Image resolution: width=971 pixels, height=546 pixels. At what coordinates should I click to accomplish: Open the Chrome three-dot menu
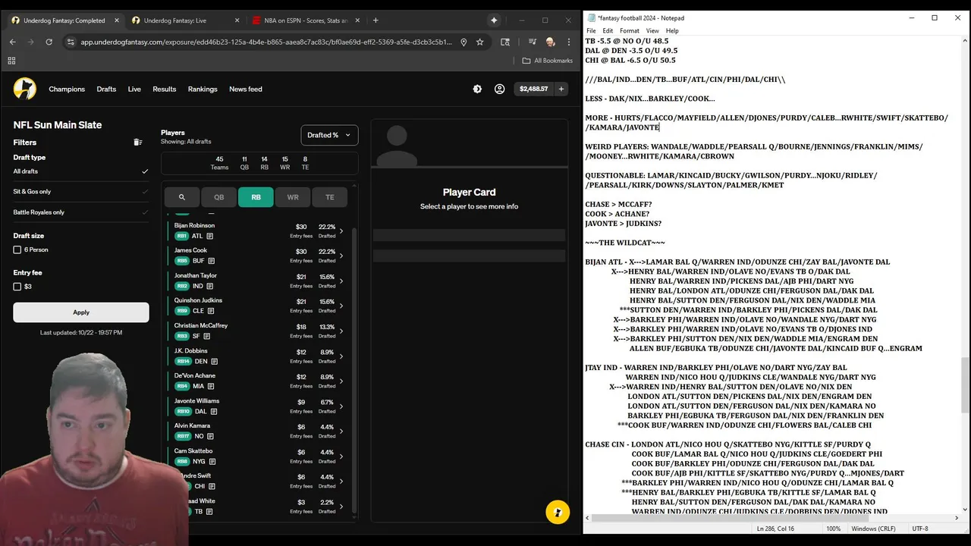(569, 42)
